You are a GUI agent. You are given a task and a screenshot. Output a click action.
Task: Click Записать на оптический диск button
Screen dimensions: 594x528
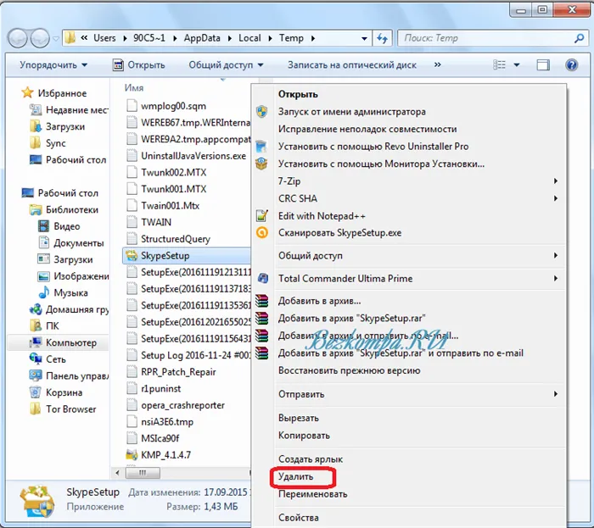click(352, 65)
